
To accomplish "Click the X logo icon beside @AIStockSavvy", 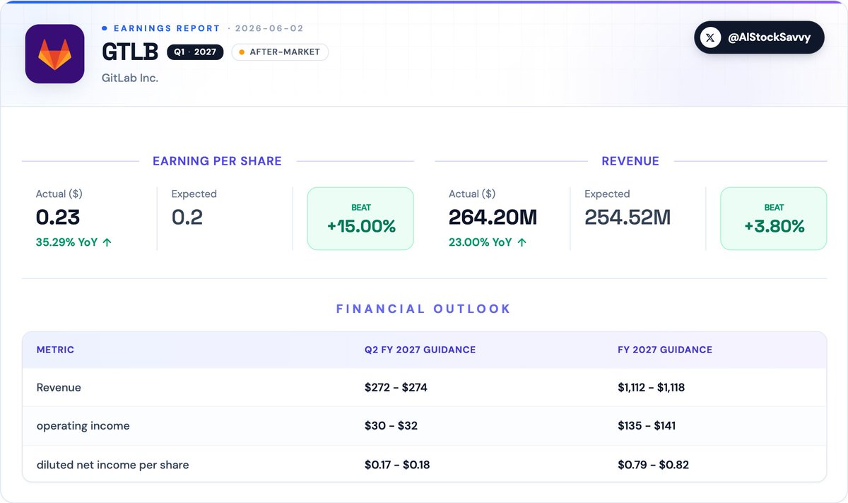I will pyautogui.click(x=711, y=37).
